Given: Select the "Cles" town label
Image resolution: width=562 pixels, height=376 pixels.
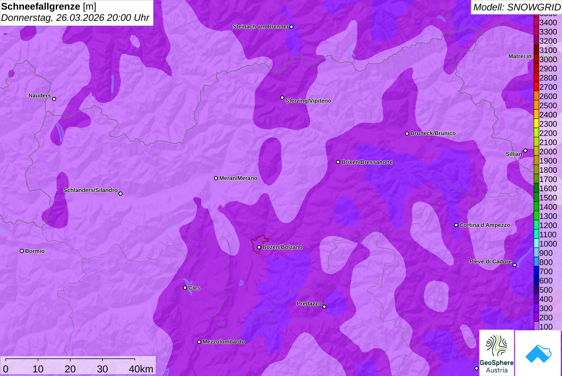Looking at the screenshot, I should (x=194, y=288).
